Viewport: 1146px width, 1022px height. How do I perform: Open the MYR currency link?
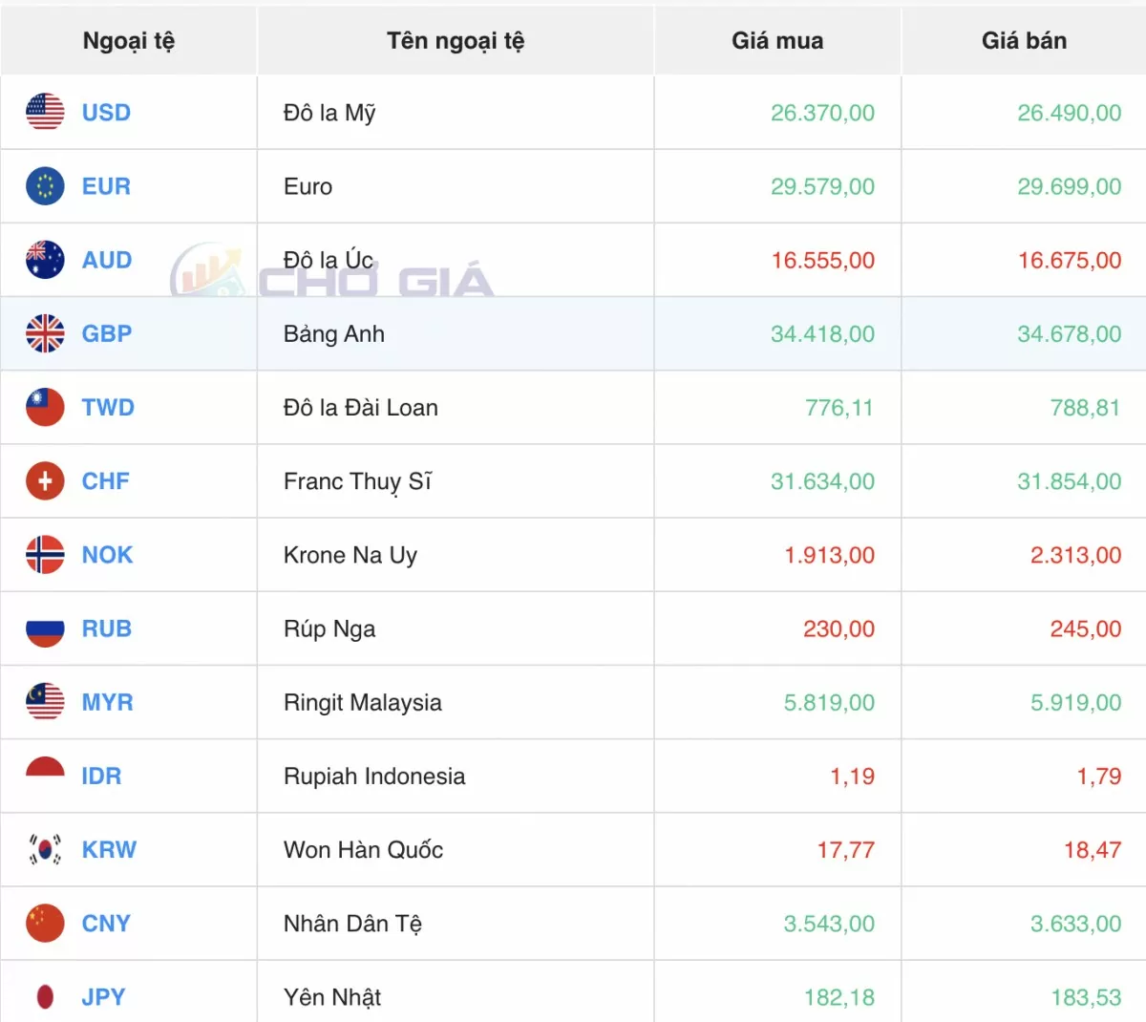[x=108, y=702]
